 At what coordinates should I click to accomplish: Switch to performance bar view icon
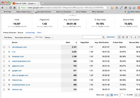click(127, 37)
